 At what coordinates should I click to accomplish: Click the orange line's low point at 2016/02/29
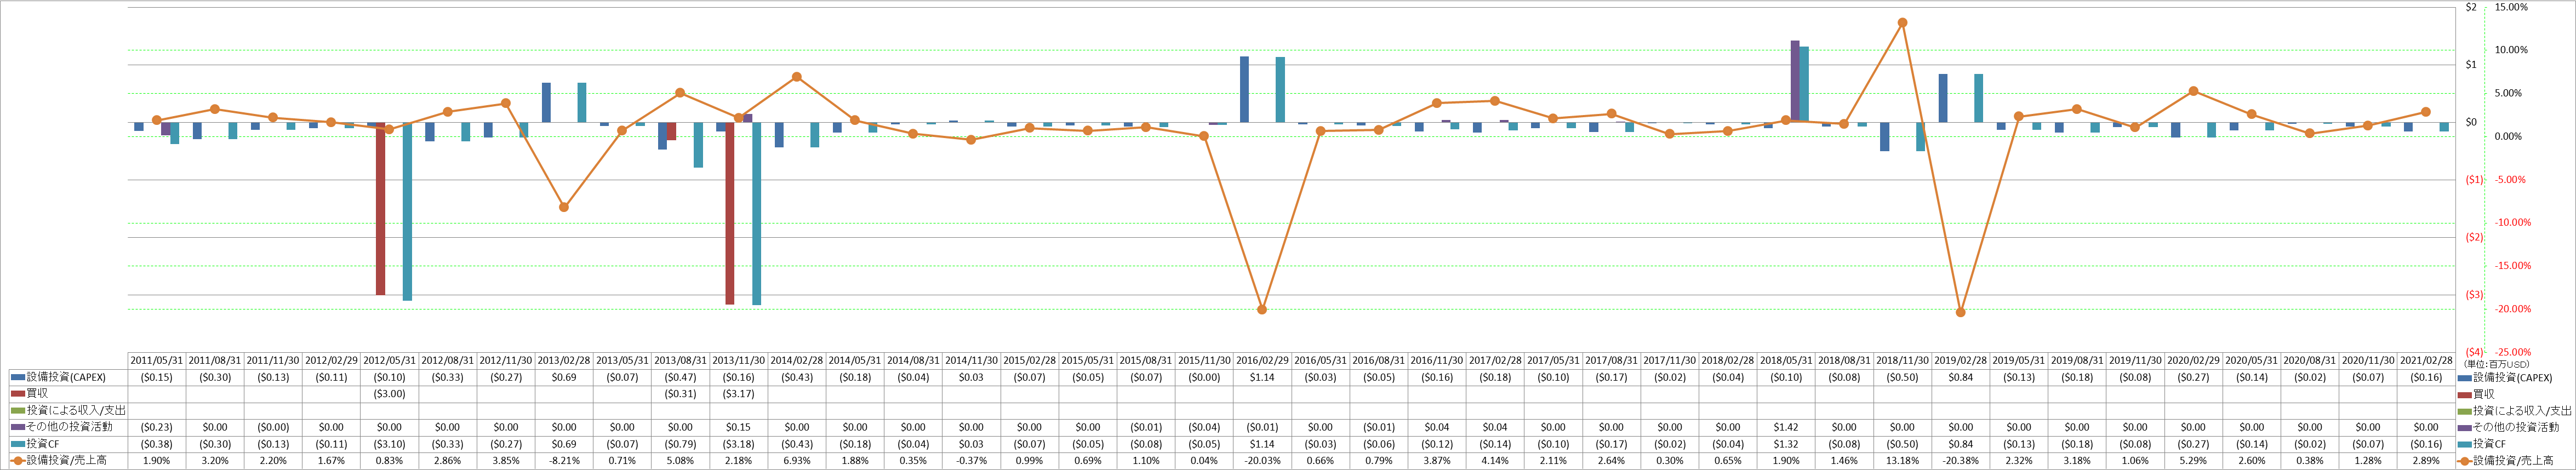coord(1262,310)
